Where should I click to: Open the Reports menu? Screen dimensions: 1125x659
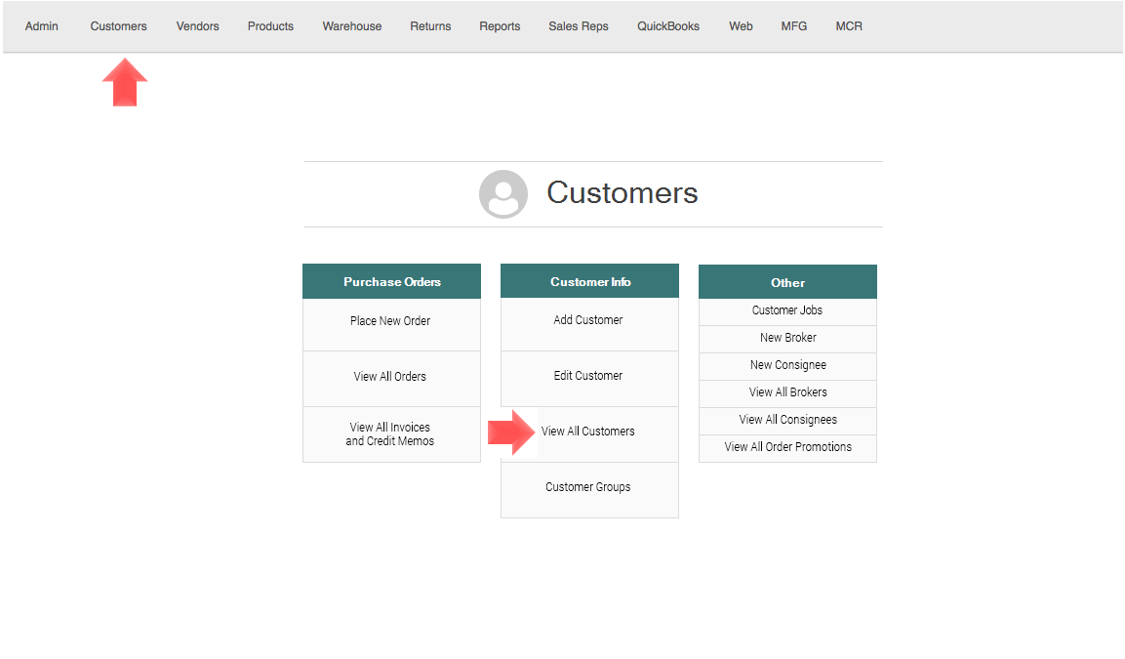[500, 26]
